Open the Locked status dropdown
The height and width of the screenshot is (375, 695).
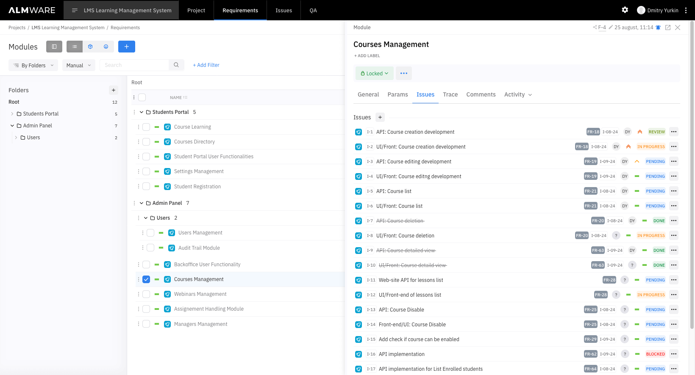click(x=375, y=73)
